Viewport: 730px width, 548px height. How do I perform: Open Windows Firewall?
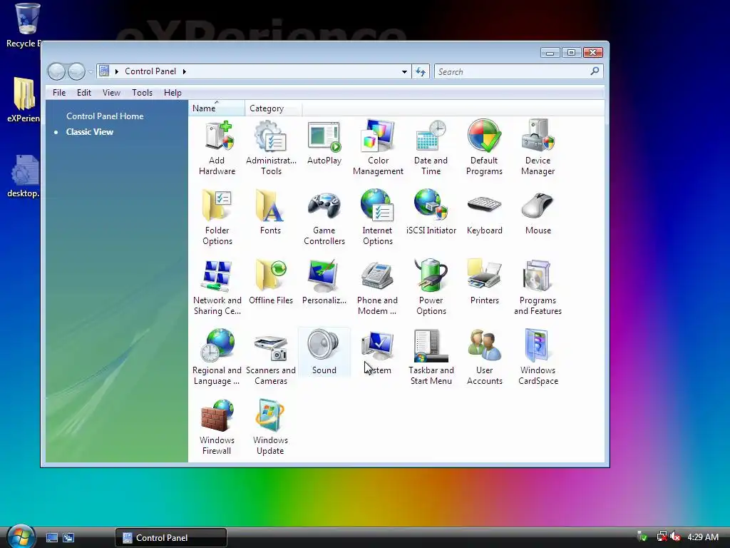tap(217, 427)
